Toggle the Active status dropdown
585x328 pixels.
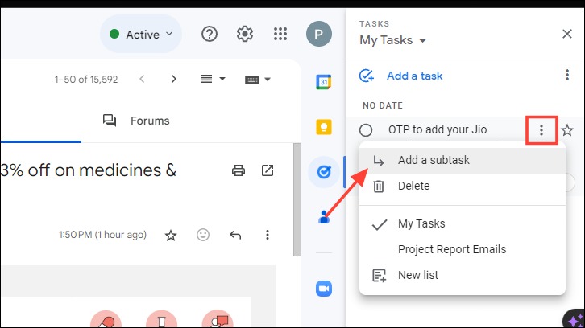(x=141, y=35)
